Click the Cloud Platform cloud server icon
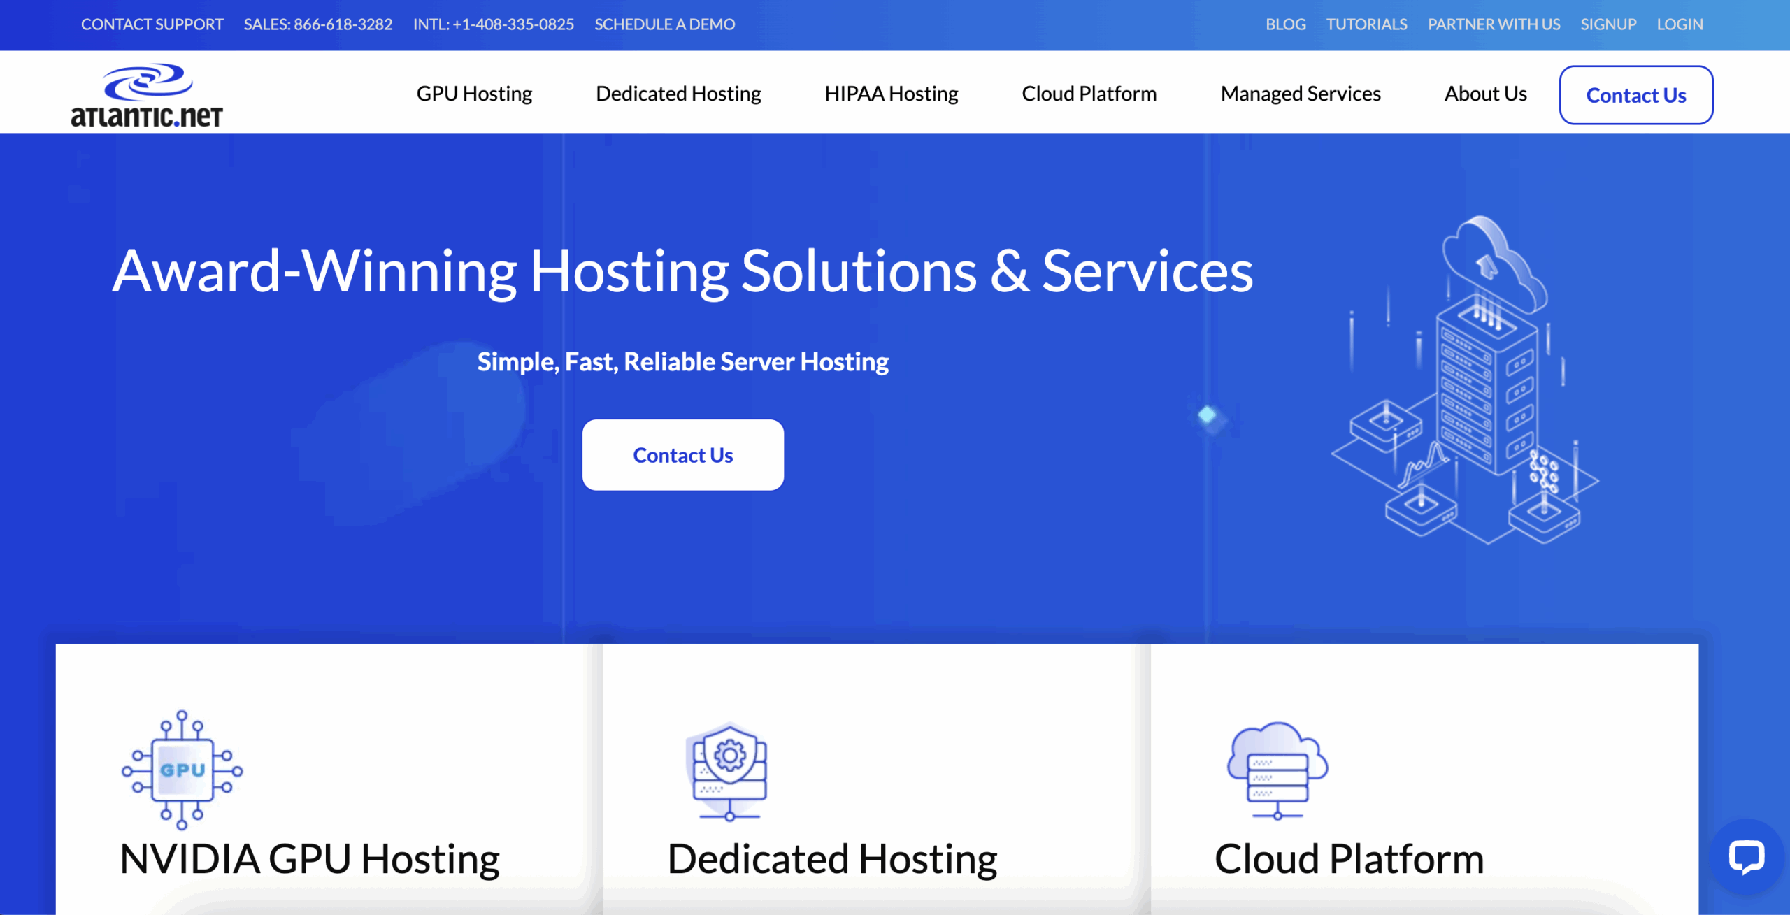The width and height of the screenshot is (1790, 915). coord(1277,771)
